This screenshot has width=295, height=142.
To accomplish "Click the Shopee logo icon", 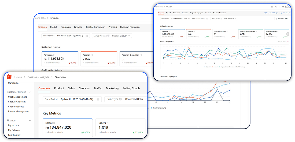I will coord(9,77).
